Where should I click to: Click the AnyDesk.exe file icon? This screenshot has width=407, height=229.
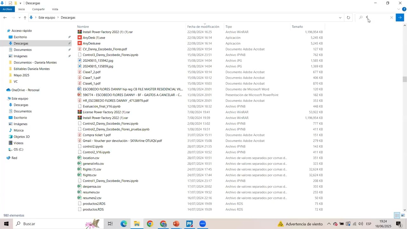click(x=80, y=43)
